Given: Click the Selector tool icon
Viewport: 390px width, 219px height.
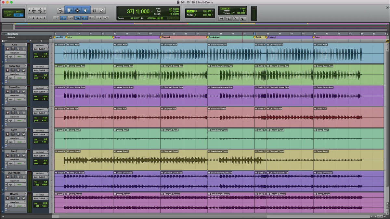Looking at the screenshot, I should point(78,10).
